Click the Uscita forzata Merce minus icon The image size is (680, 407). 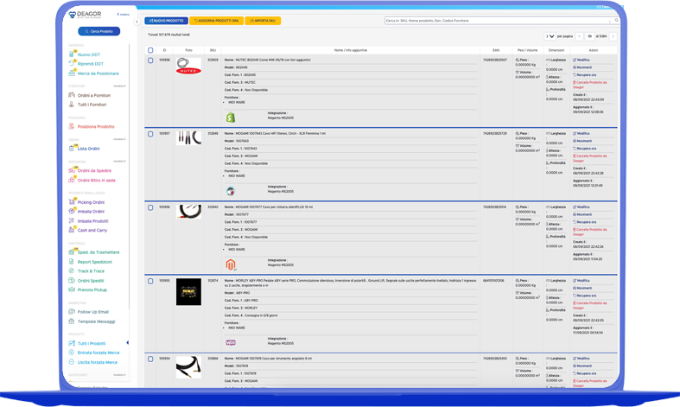[72, 362]
